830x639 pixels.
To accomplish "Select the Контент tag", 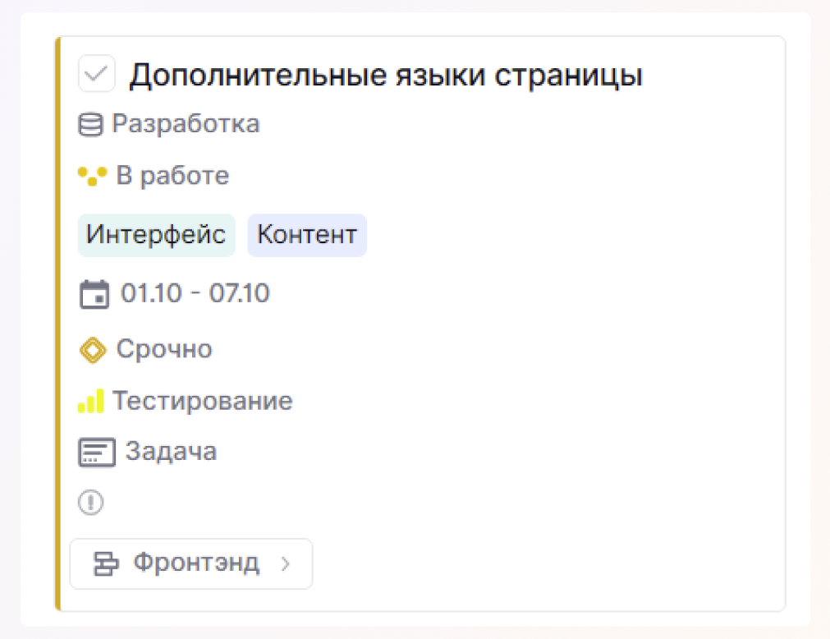I will [307, 235].
